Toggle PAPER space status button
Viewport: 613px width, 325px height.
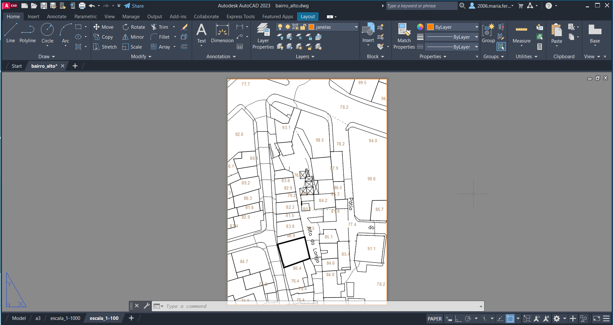point(434,319)
